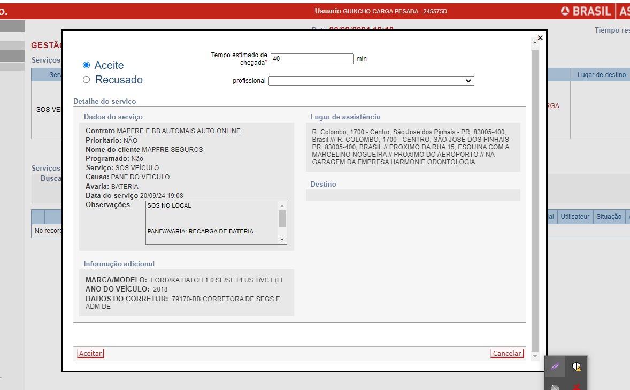Open the purple feather tray icon
The height and width of the screenshot is (390, 630).
point(556,366)
